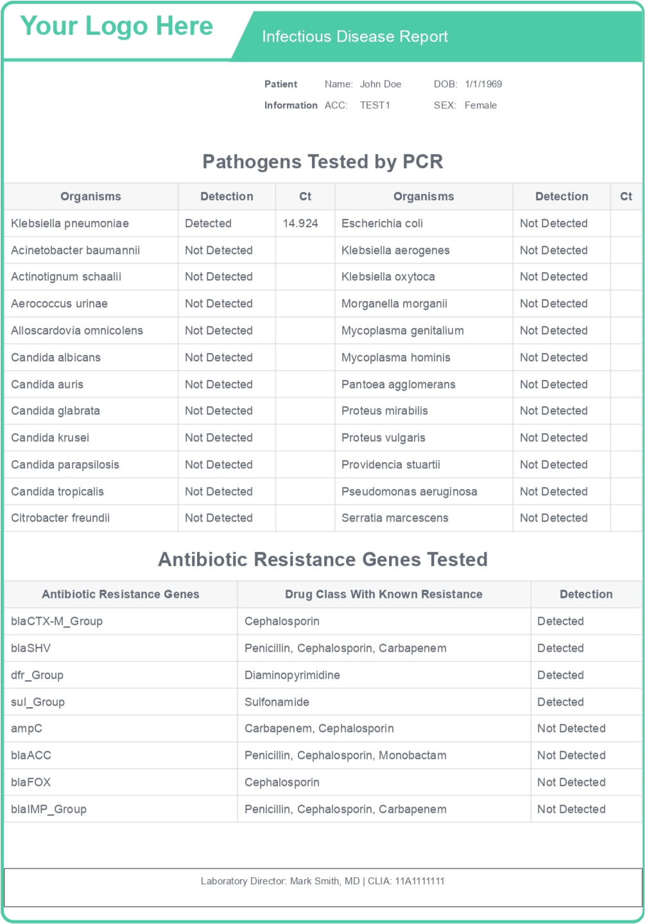Select the Escherichia coli organism cell
Screen dimensions: 645x924
382,223
